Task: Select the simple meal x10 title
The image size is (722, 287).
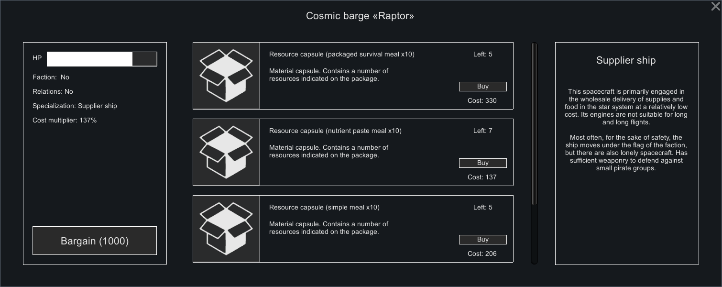Action: [x=324, y=208]
